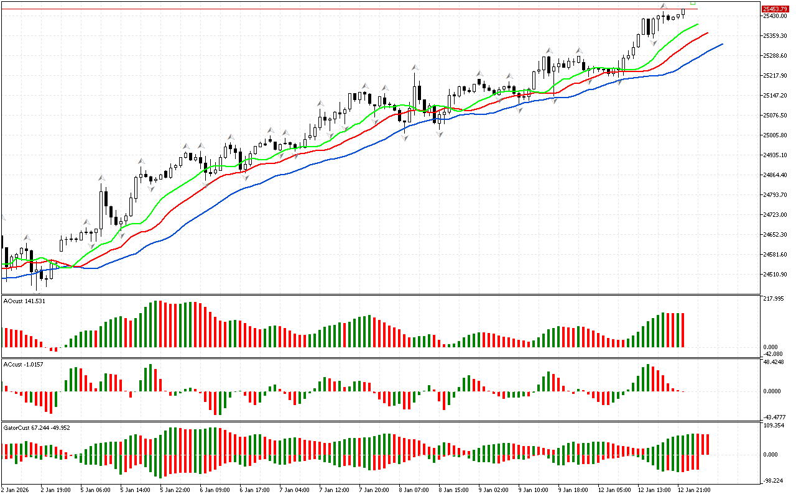Select the up fractal above the 5 Jan 06:00 candle

point(101,178)
